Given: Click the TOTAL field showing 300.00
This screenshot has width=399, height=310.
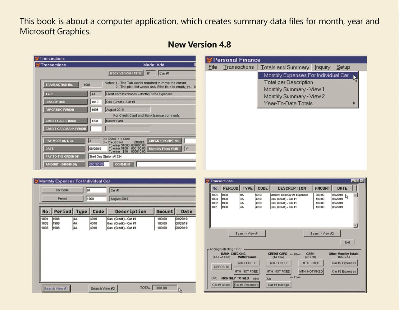Looking at the screenshot, I should click(x=165, y=288).
